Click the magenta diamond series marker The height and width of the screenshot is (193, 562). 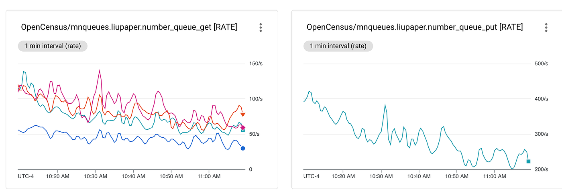[x=242, y=128]
